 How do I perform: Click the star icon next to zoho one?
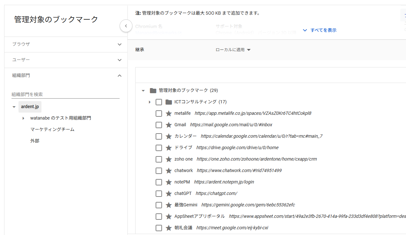pyautogui.click(x=168, y=159)
